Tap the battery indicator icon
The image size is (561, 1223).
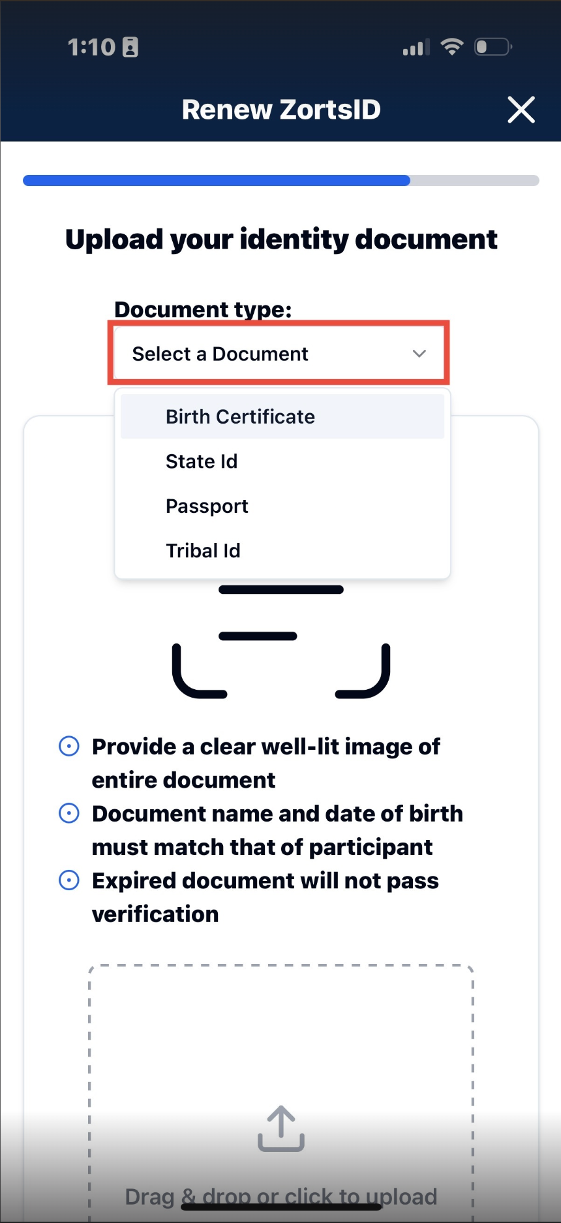pos(493,47)
